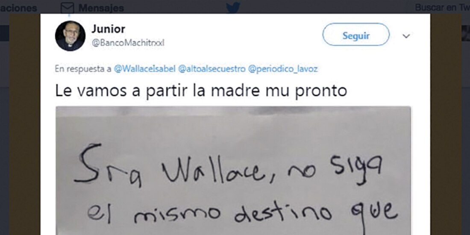
Task: Open the Mensajes tab
Action: tap(92, 8)
